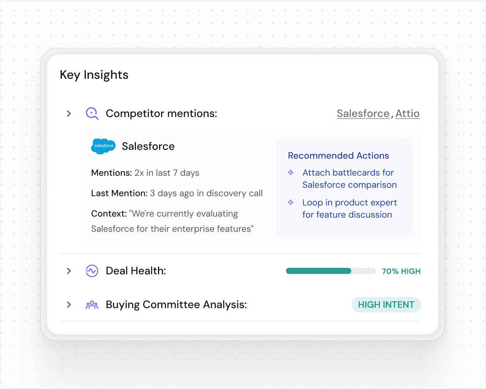This screenshot has width=486, height=389.
Task: Click the Competitor mentions magnifier icon
Action: tap(92, 113)
